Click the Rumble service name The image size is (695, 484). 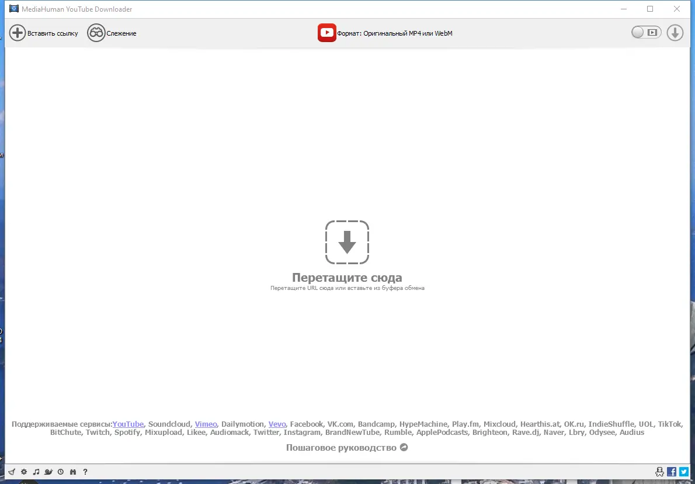(x=398, y=432)
